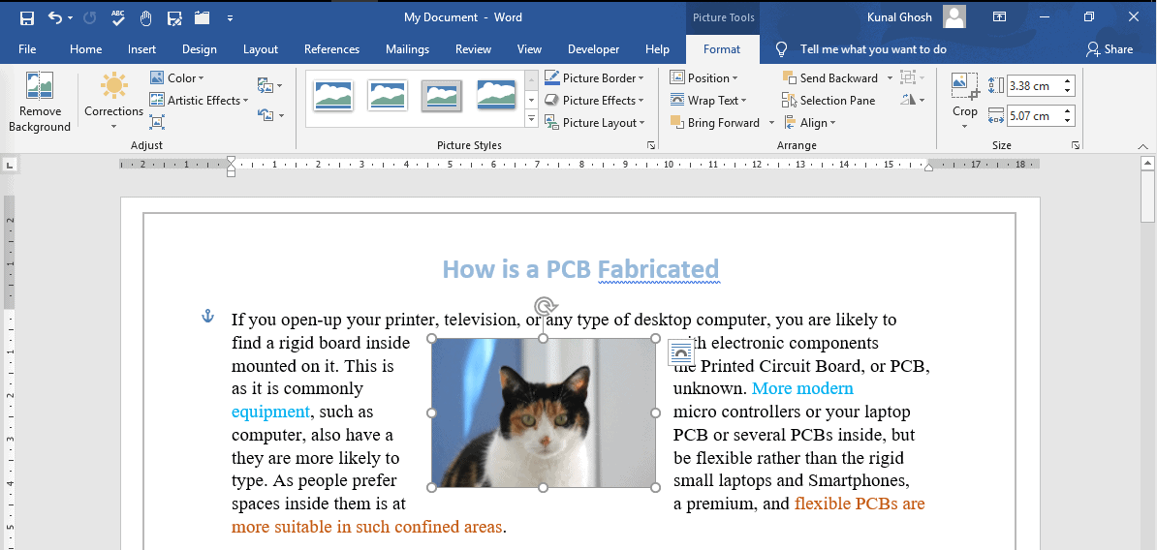Open Selection Pane
1157x550 pixels.
pyautogui.click(x=829, y=101)
